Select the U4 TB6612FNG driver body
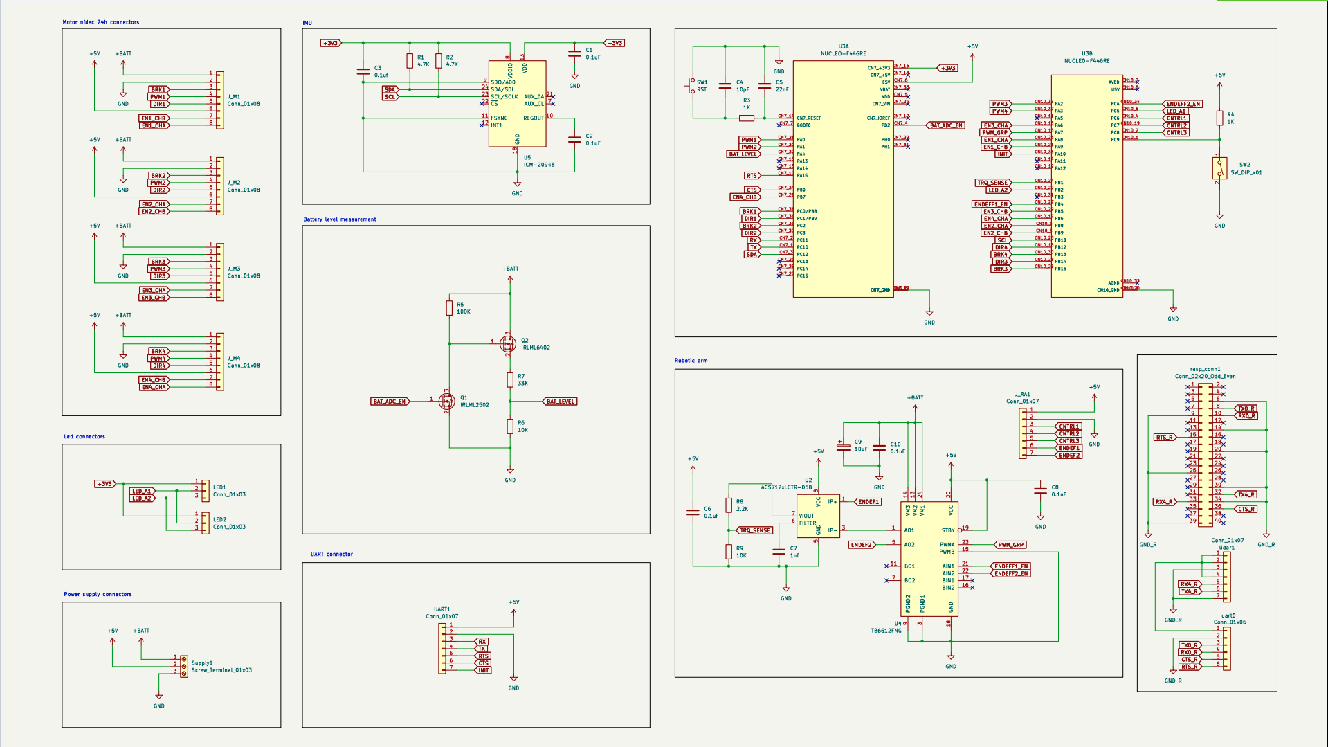 (929, 559)
